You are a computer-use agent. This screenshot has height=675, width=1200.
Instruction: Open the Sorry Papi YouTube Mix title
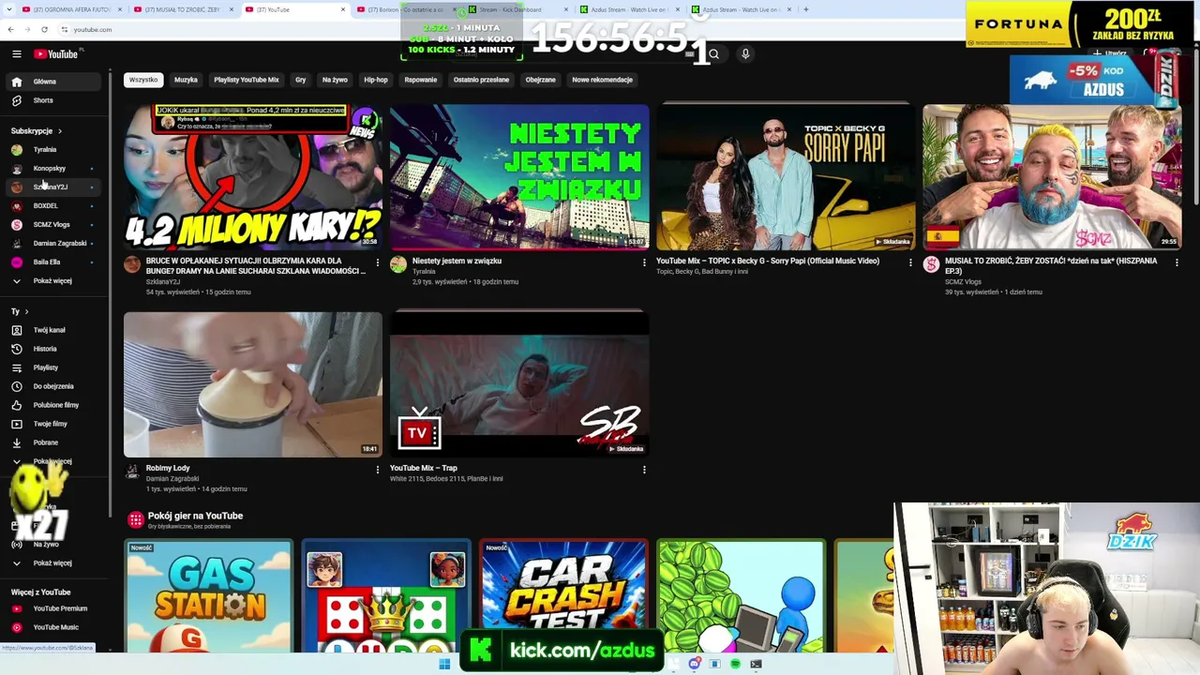[768, 262]
